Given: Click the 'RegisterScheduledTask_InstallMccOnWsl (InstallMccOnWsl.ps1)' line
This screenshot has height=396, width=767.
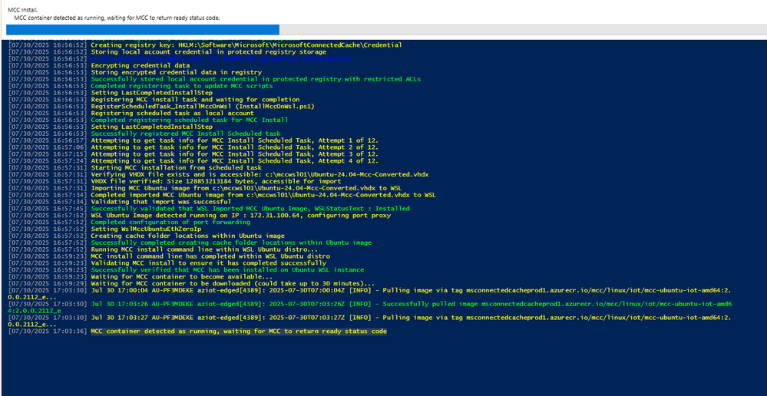Looking at the screenshot, I should 203,107.
